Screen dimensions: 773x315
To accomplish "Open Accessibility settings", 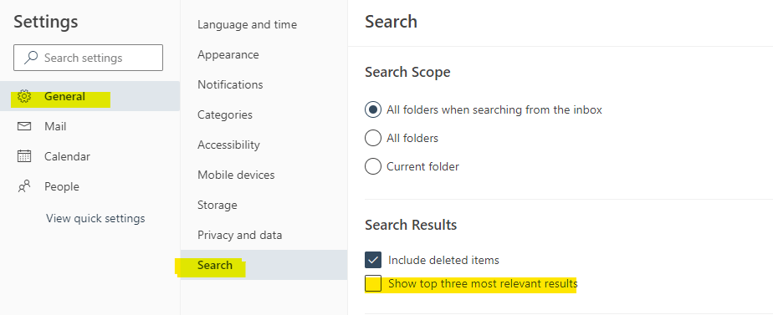I will tap(228, 145).
